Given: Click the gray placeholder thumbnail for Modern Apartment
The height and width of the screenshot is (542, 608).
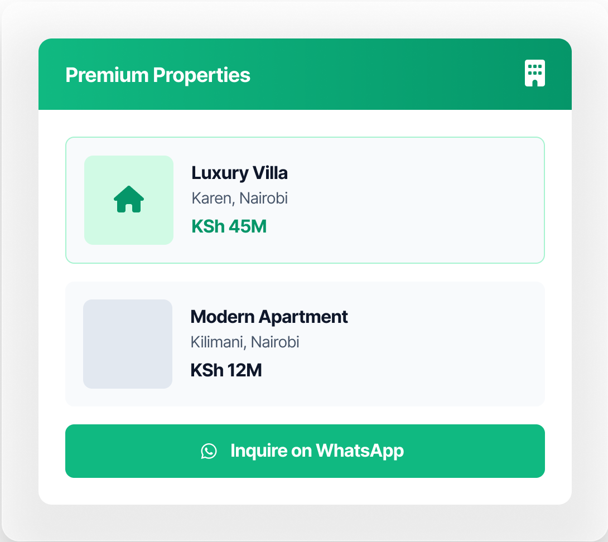Looking at the screenshot, I should pos(127,343).
